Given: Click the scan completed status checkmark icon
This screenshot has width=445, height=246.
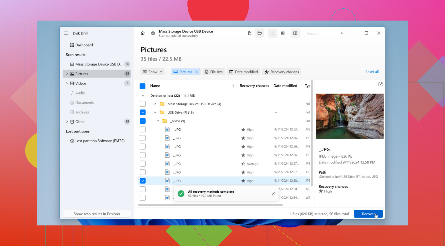Looking at the screenshot, I should click(x=153, y=33).
